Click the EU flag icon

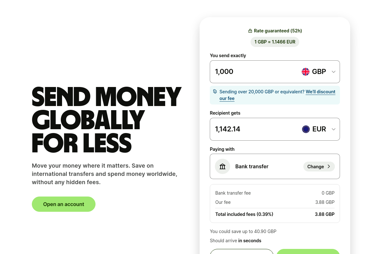[x=306, y=129]
